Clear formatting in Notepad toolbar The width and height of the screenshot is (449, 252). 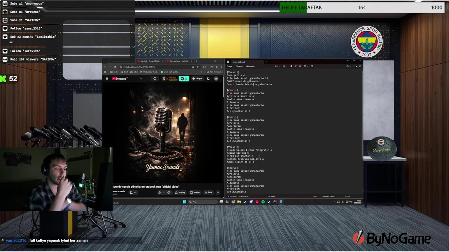pos(312,66)
